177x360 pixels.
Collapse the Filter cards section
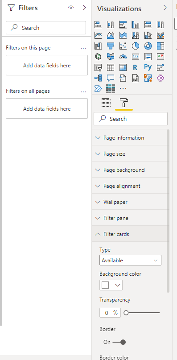(129, 234)
